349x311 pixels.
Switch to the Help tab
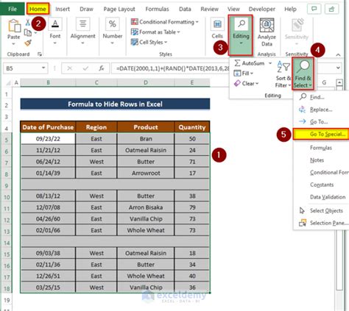click(x=290, y=9)
